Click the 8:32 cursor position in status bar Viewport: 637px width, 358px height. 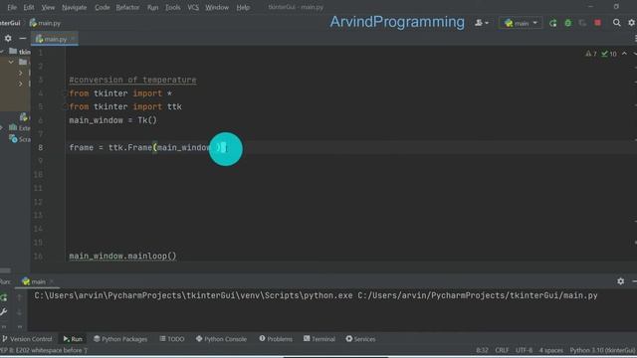(x=482, y=350)
